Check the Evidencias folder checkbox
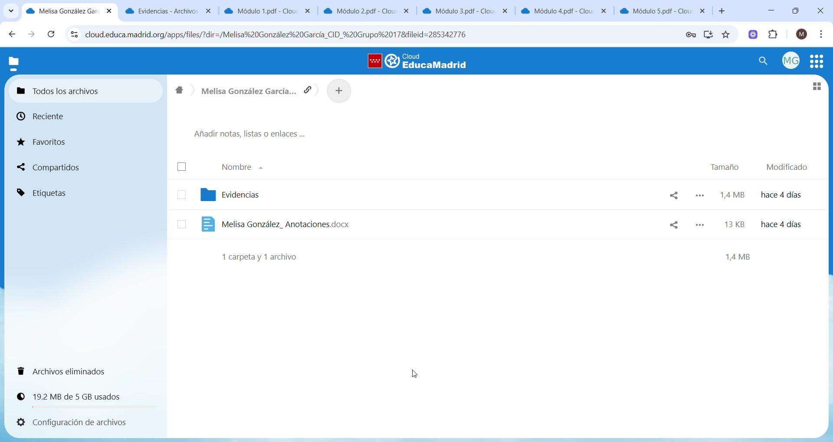 [x=182, y=195]
